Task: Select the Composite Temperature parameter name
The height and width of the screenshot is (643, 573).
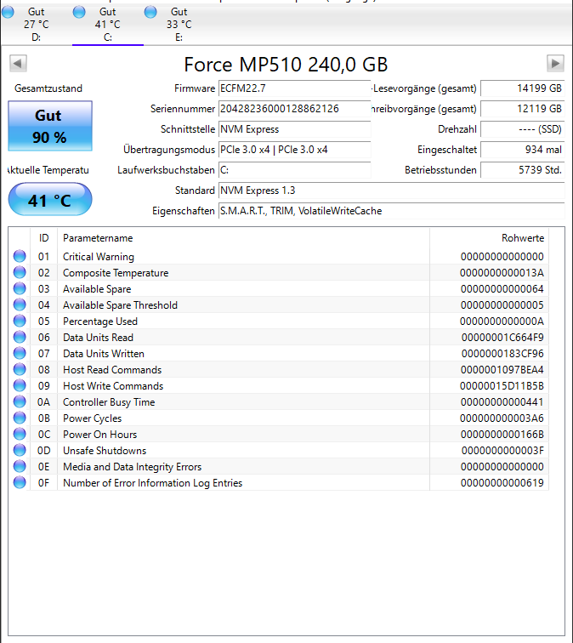Action: [x=116, y=273]
